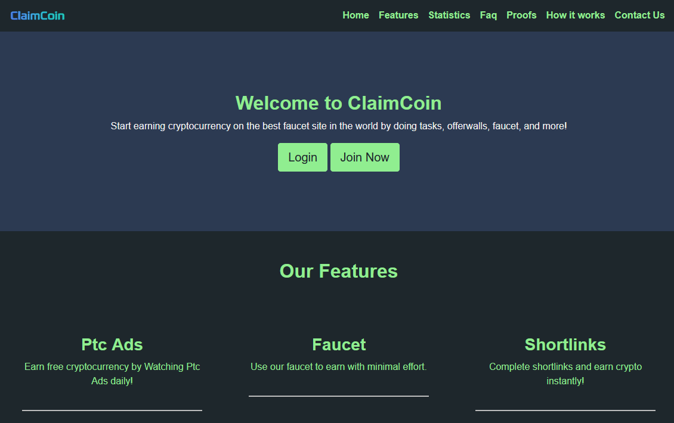Click the Faucet minimal effort description

pyautogui.click(x=338, y=367)
